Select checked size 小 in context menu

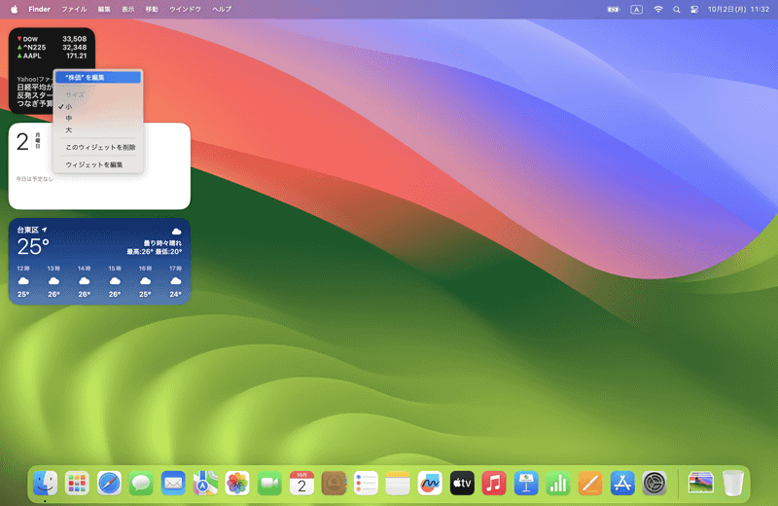point(98,107)
